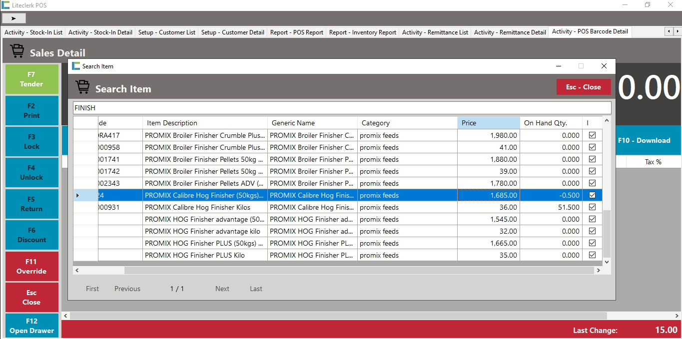The width and height of the screenshot is (682, 339).
Task: Toggle checkbox for the 39.00 price row
Action: tap(592, 171)
